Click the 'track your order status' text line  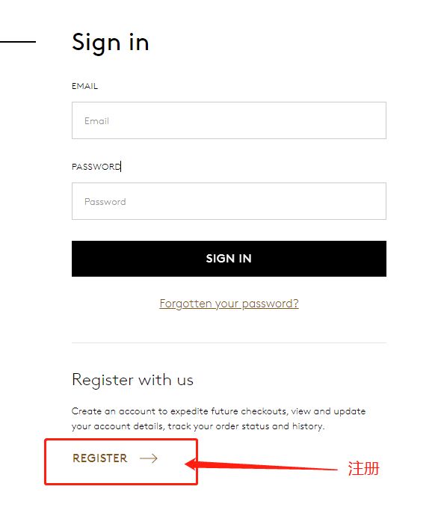198,426
